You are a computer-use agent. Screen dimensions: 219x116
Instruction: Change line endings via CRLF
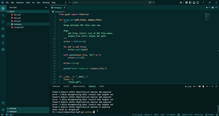pyautogui.click(x=162, y=115)
